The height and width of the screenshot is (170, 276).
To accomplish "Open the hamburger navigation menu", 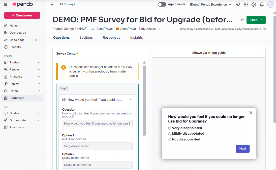I will click(x=6, y=4).
